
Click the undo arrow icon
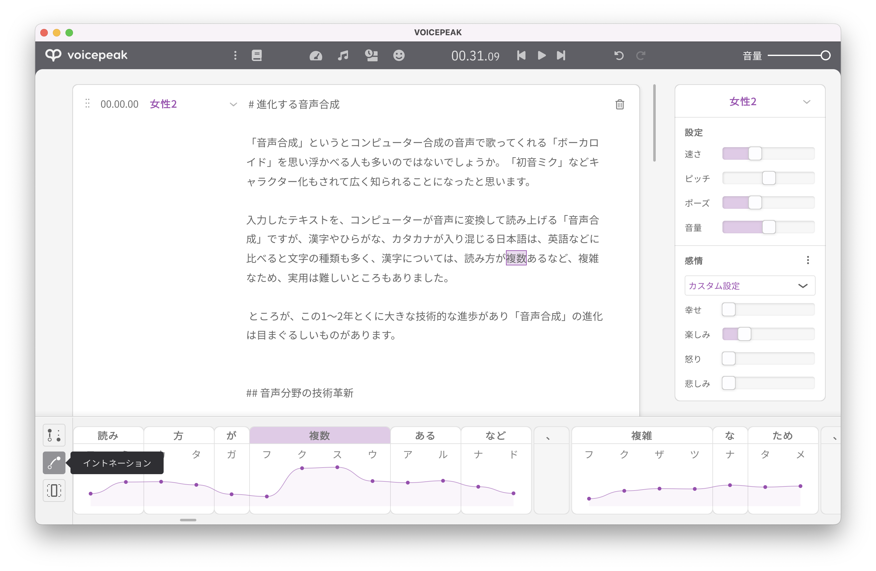[619, 56]
